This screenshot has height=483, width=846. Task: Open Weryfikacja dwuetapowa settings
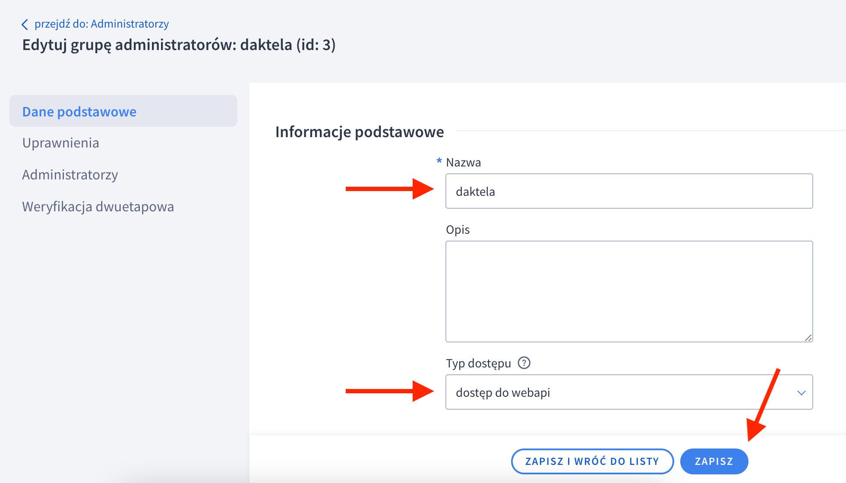pos(98,207)
